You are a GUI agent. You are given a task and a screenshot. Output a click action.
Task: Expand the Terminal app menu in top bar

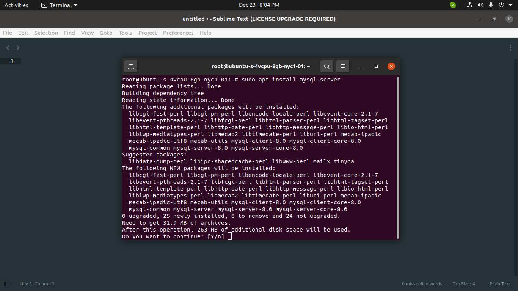(59, 5)
